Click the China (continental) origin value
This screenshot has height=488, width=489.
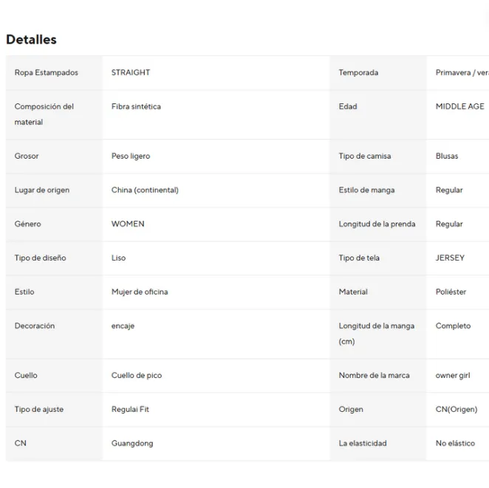pyautogui.click(x=145, y=190)
